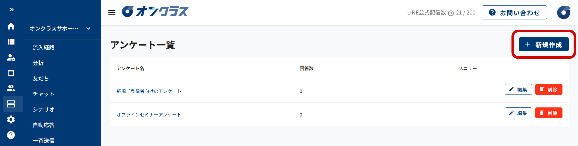Click the 新規作成 button

pyautogui.click(x=544, y=45)
